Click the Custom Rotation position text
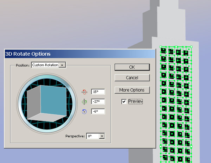The image size is (211, 163). [x=45, y=65]
